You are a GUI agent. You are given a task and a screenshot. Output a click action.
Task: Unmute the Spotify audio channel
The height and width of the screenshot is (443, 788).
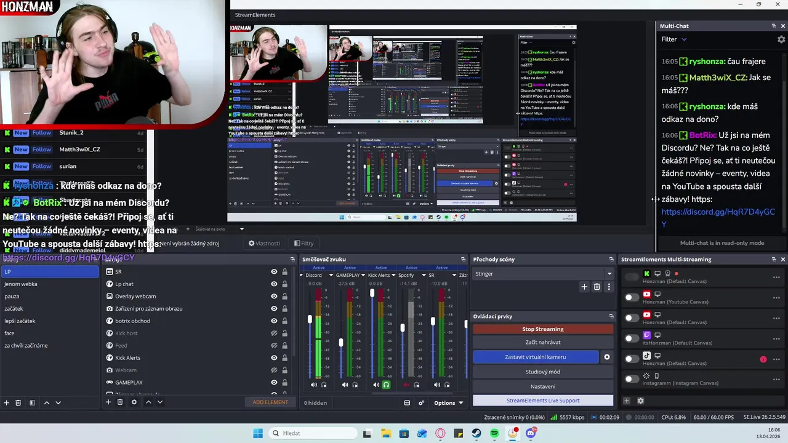[406, 385]
